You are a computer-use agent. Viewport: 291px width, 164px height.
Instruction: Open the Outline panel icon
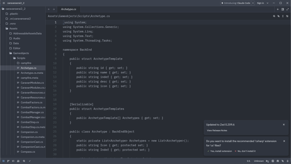(13, 161)
